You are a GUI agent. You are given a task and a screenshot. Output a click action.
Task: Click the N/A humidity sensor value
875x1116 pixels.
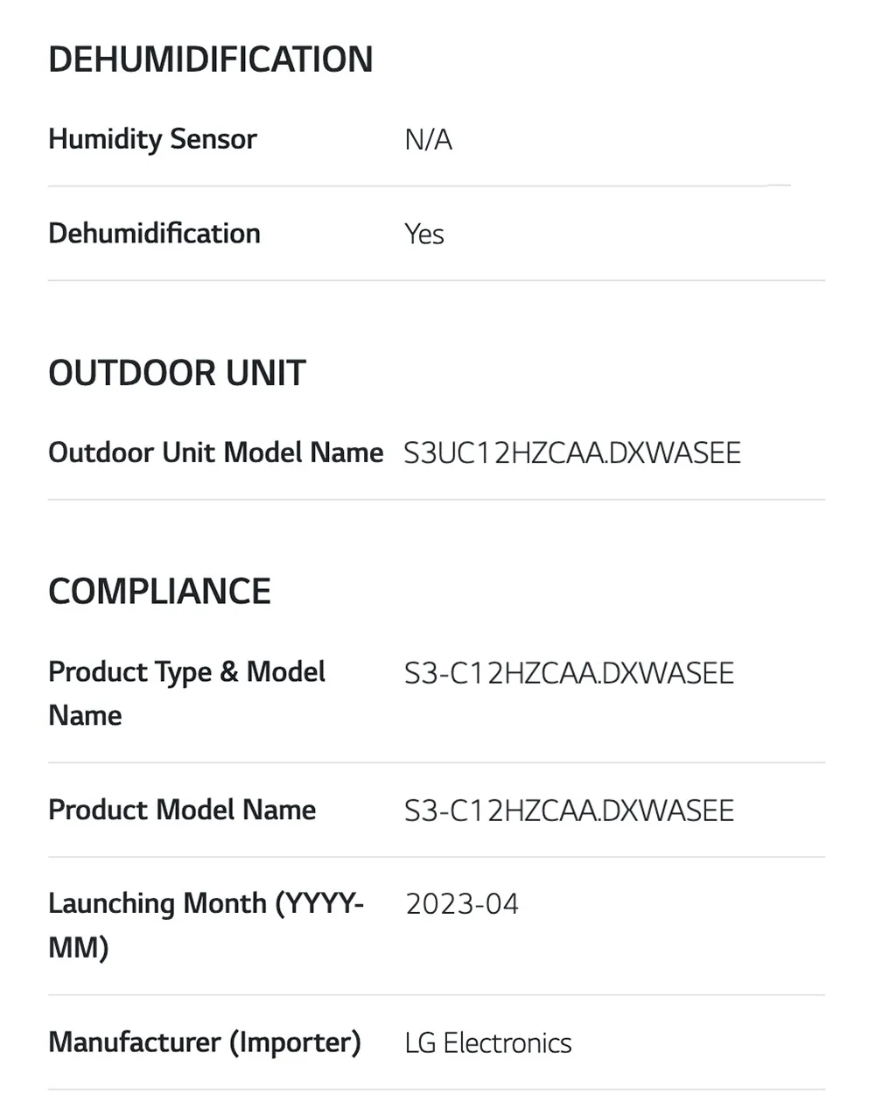click(428, 140)
